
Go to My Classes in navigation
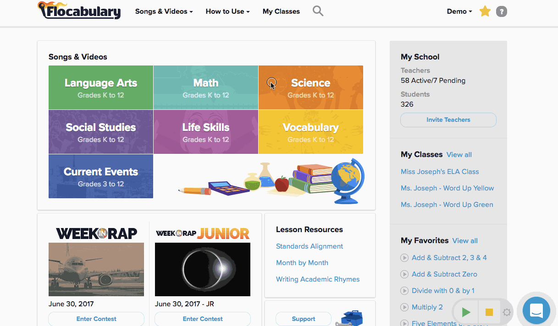(x=281, y=11)
